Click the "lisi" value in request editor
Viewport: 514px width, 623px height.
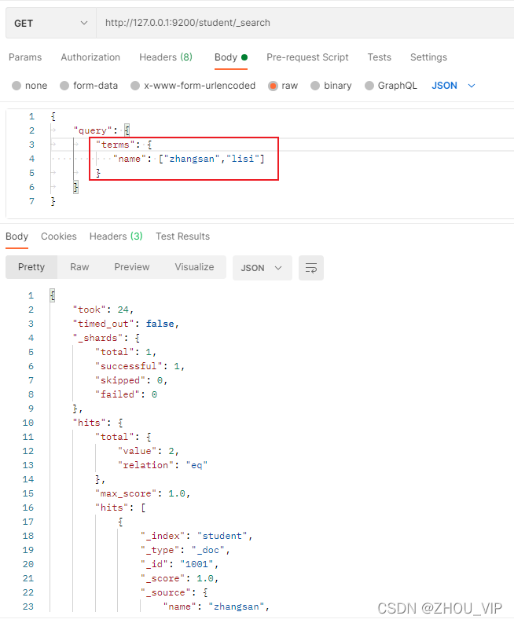(243, 159)
